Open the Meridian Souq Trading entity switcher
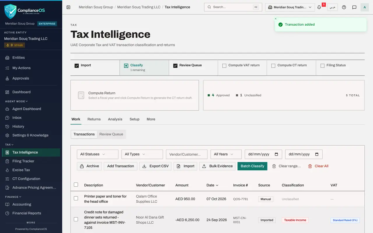Viewport: 373px width, 233px height. click(x=290, y=7)
